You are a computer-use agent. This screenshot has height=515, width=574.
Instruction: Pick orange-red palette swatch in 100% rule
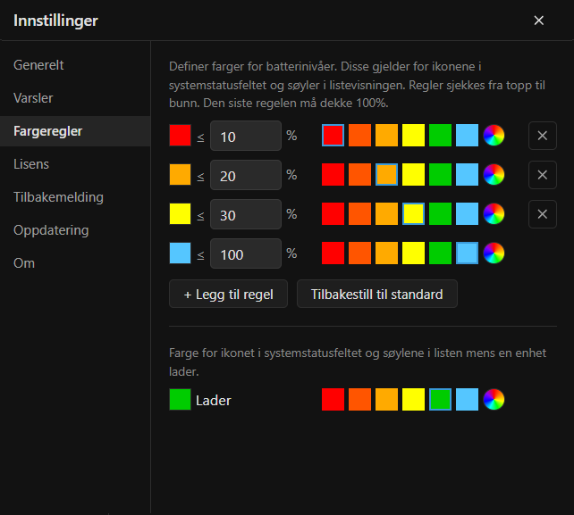click(359, 253)
